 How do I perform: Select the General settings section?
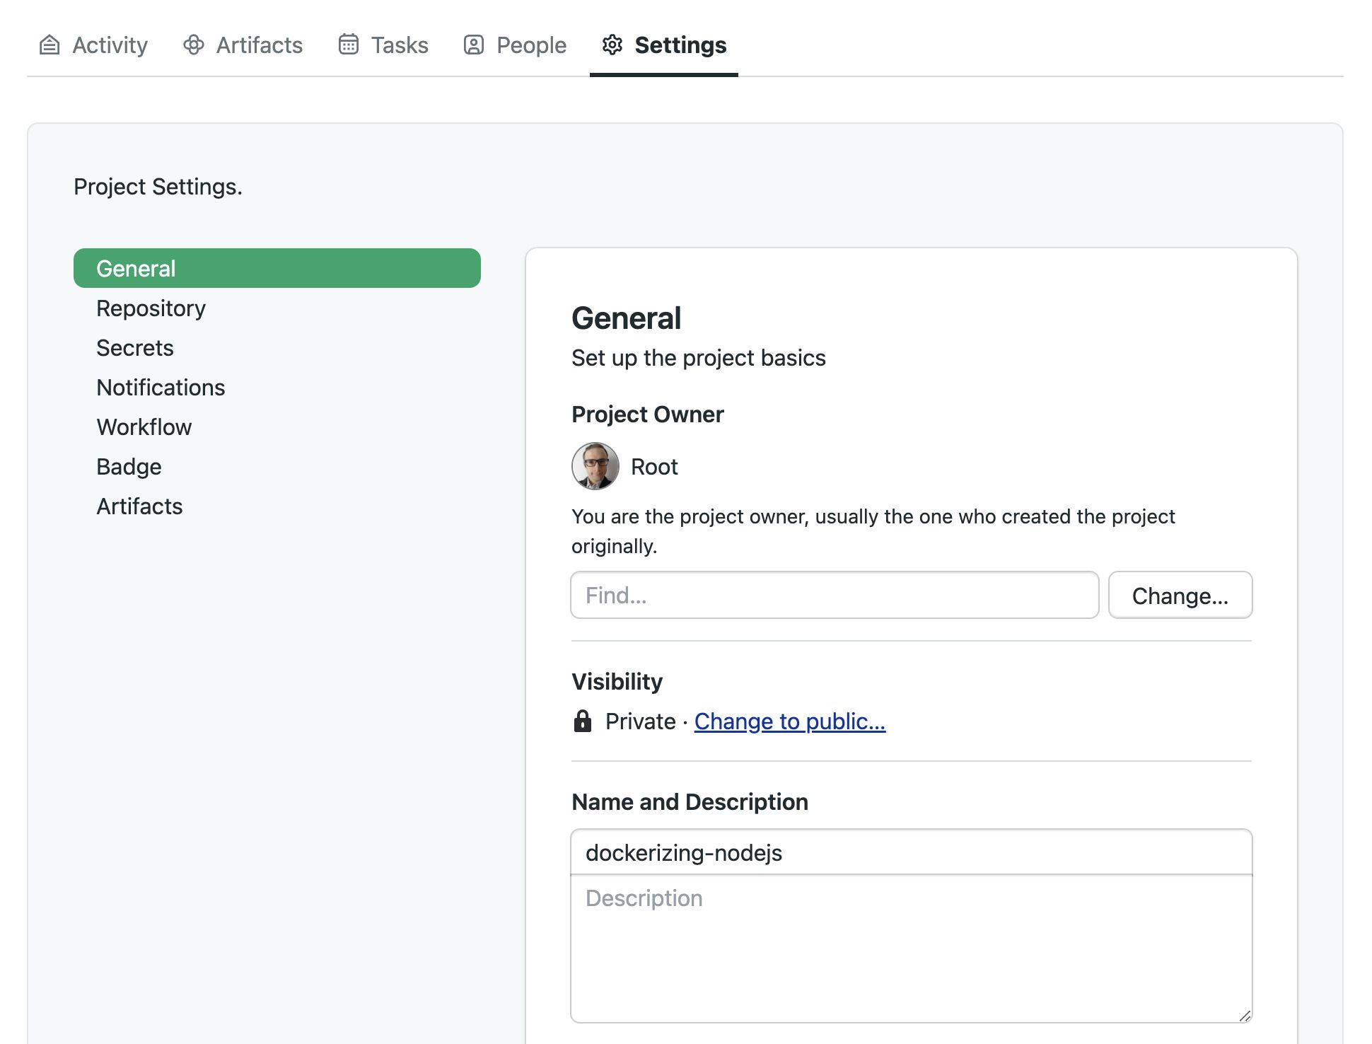pyautogui.click(x=277, y=267)
